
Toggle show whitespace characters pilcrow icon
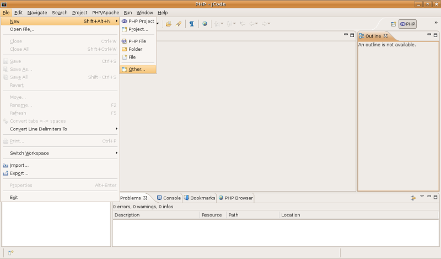click(191, 24)
